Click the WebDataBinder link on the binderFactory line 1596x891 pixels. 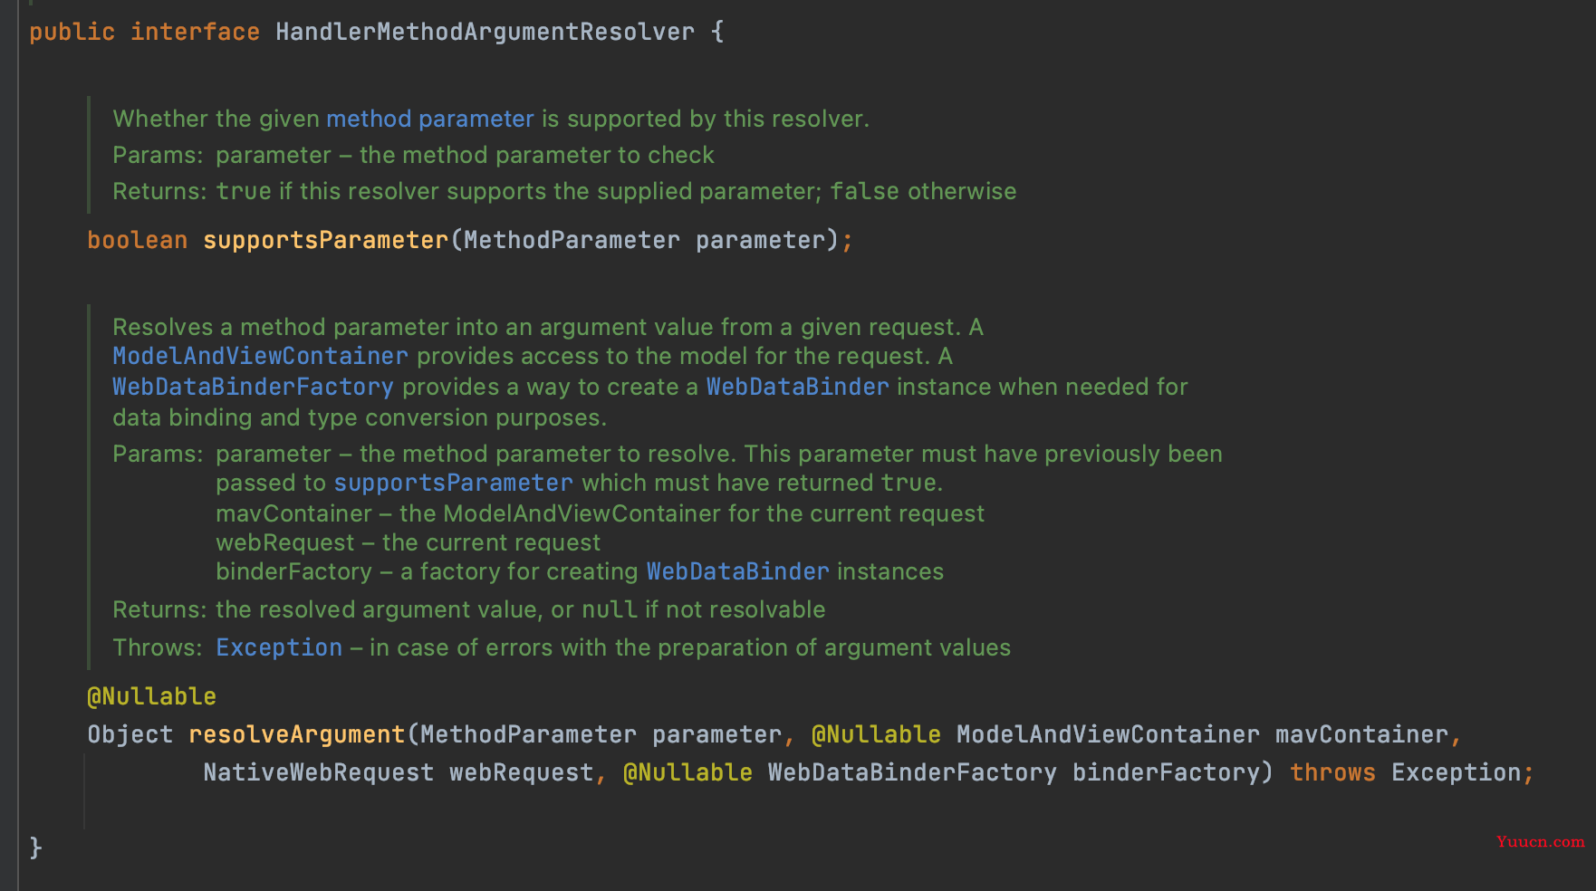tap(737, 571)
